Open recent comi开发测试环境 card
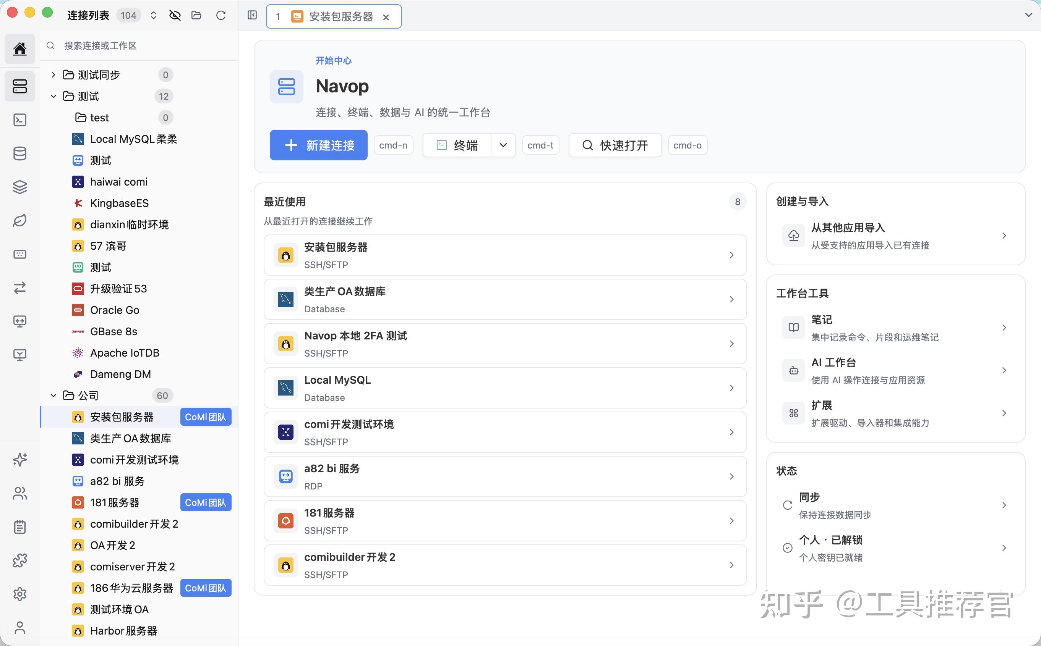This screenshot has height=646, width=1041. click(x=505, y=432)
